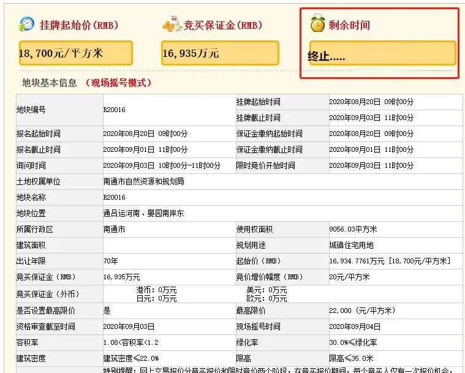Click the location text 通吕运河南、晏园南岸东

point(143,214)
